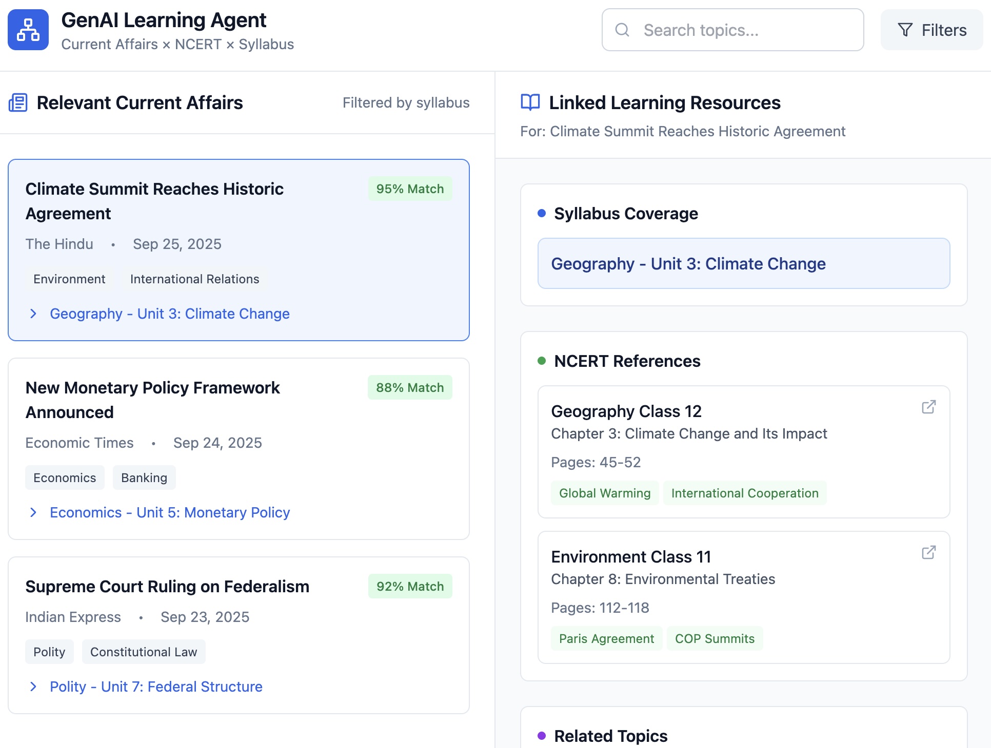Screen dimensions: 991x748
Task: Click the International Relations tag
Action: [194, 279]
